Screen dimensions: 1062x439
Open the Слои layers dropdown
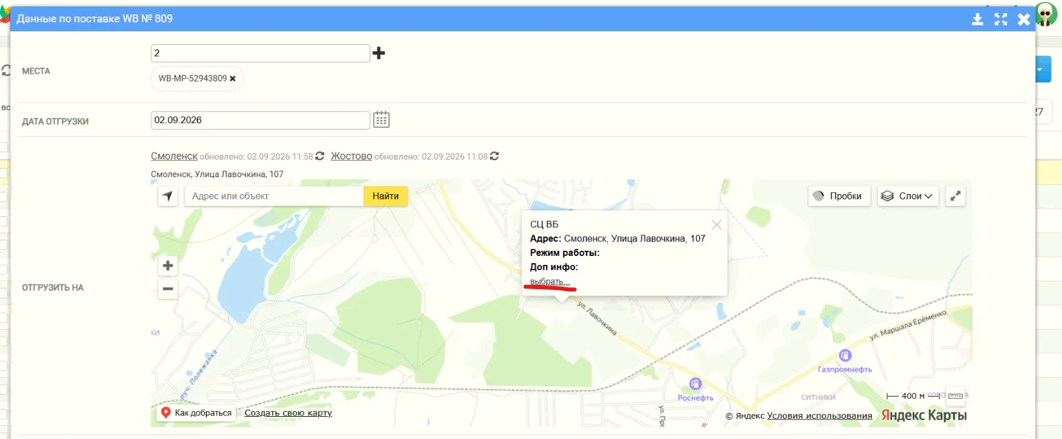click(x=908, y=196)
